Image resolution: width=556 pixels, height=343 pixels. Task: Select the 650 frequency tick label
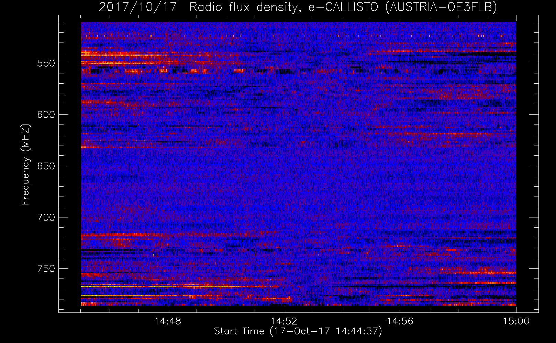pos(46,166)
